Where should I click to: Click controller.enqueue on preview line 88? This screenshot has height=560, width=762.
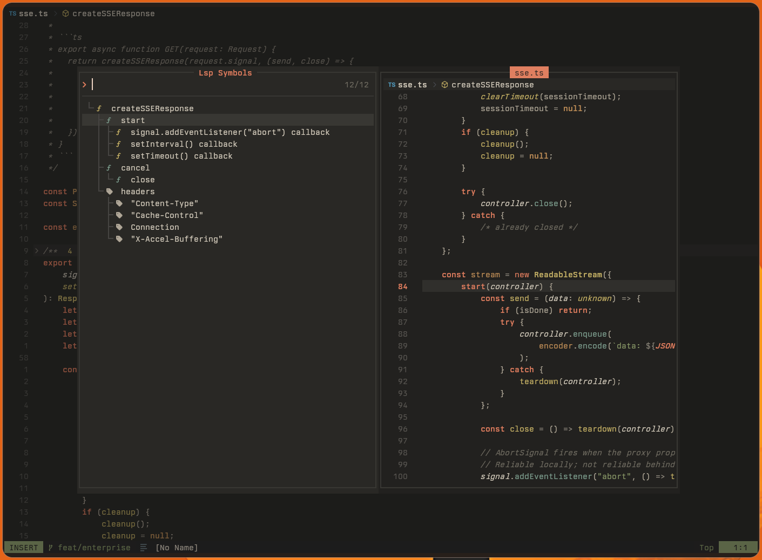coord(563,334)
